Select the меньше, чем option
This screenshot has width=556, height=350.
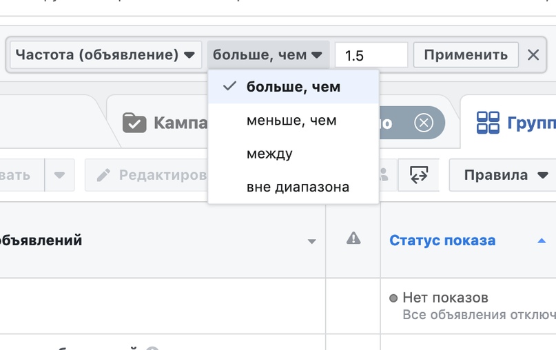click(x=291, y=121)
